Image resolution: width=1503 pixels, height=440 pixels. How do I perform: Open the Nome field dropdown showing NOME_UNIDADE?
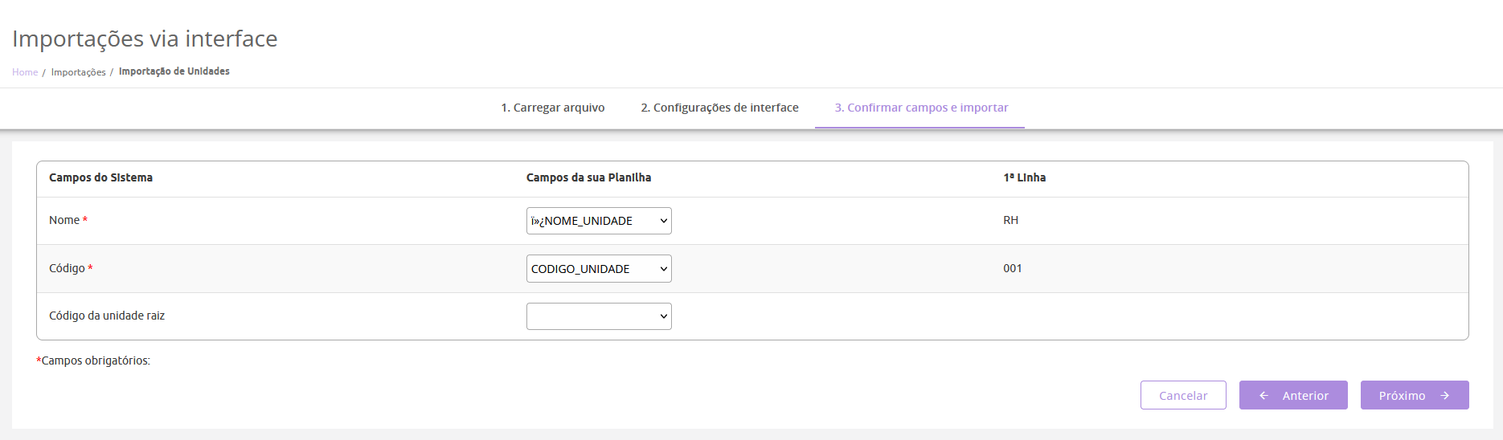pos(599,221)
